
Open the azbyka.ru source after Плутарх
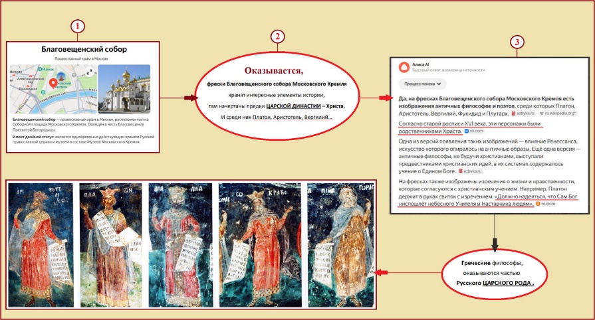(x=523, y=114)
